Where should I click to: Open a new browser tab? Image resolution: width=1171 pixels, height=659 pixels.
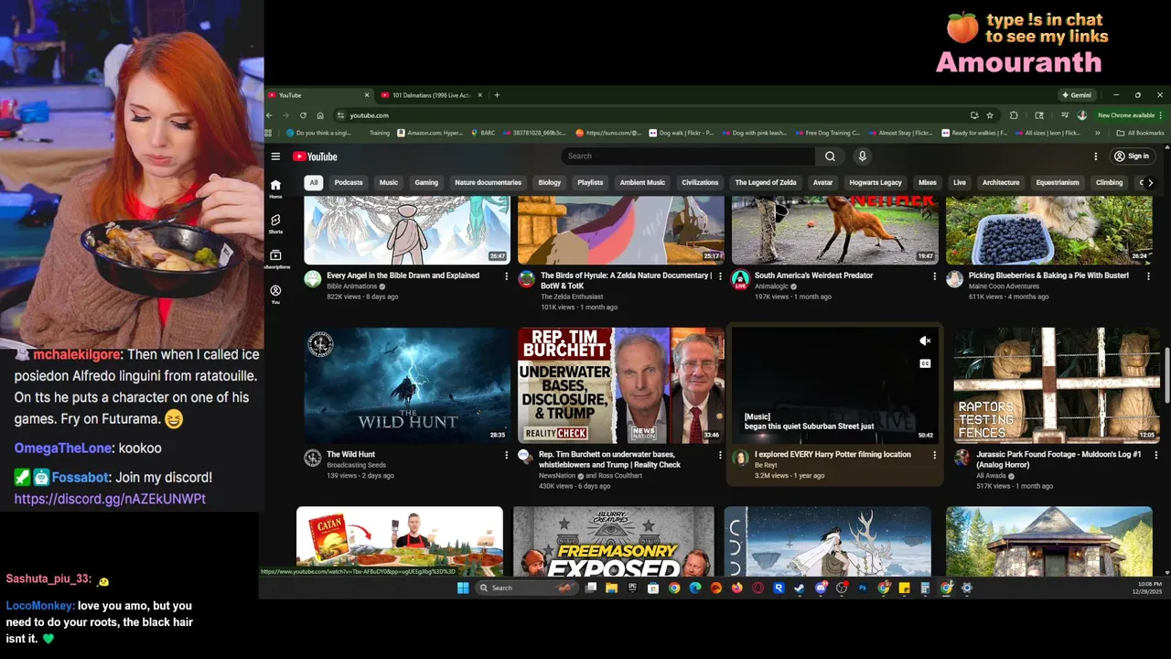coord(497,95)
